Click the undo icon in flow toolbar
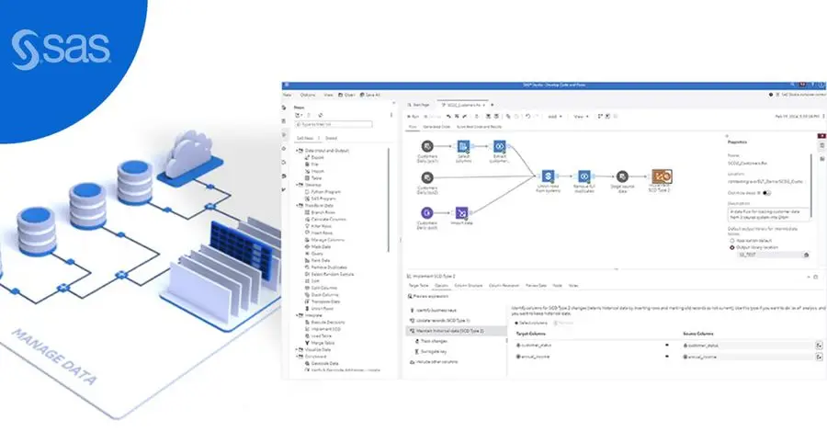 [x=527, y=116]
